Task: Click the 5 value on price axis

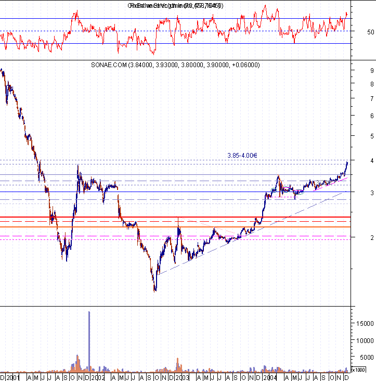Action: 357,136
